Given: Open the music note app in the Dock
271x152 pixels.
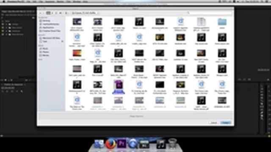Looking at the screenshot, I should [161, 144].
